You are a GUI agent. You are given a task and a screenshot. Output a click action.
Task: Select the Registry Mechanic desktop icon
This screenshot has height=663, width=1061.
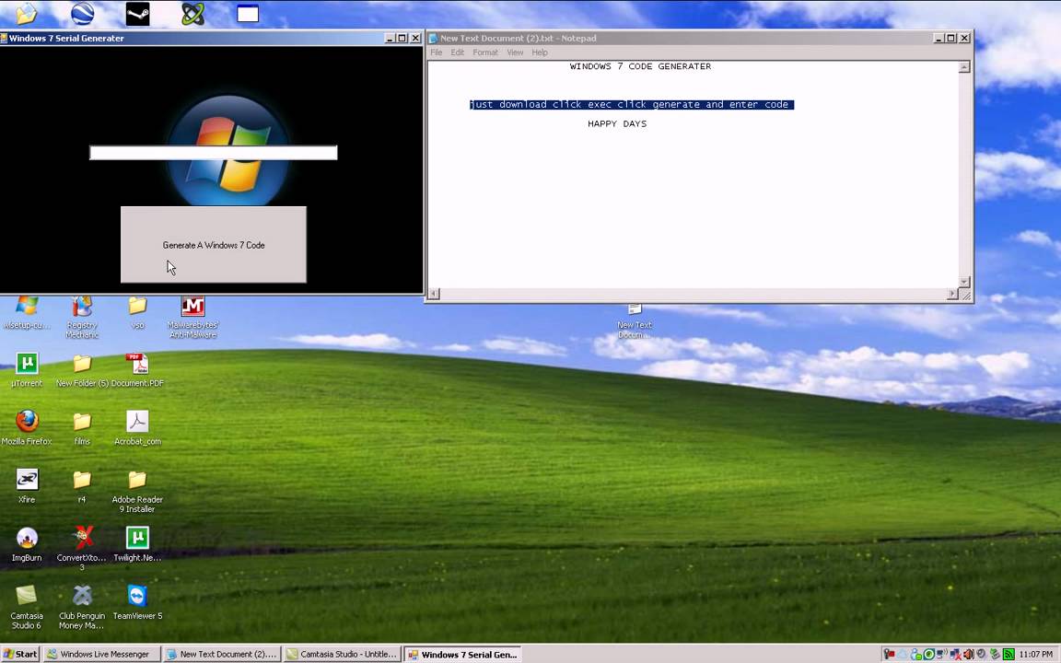82,318
